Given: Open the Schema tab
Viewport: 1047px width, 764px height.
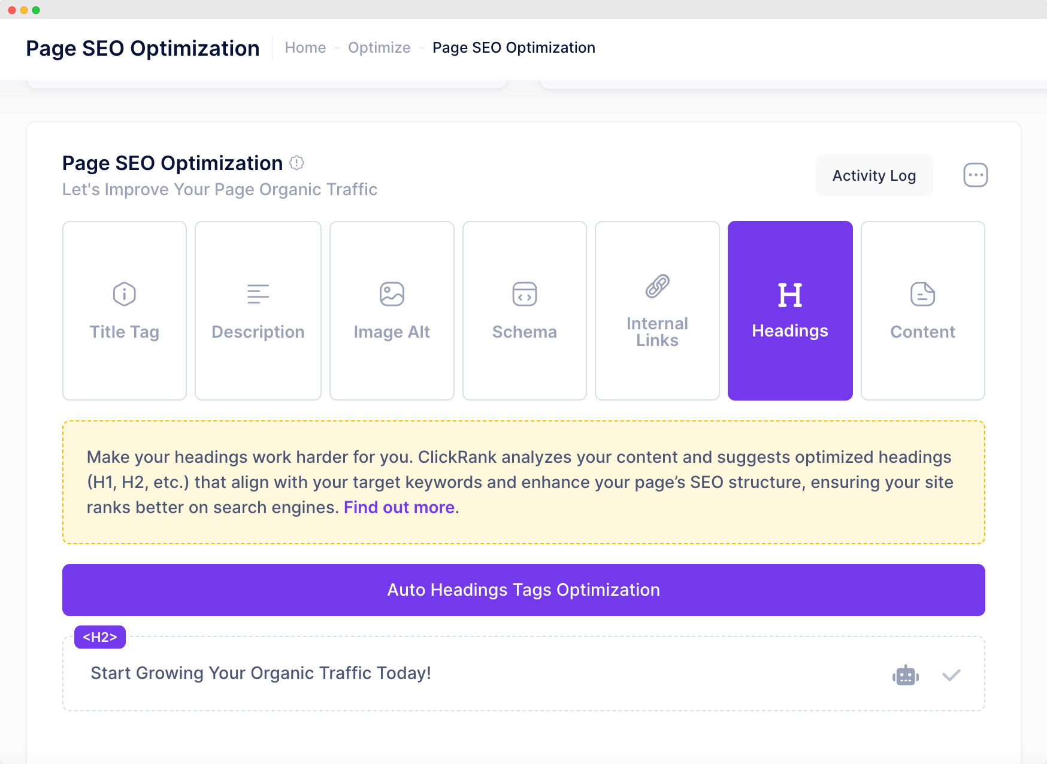Looking at the screenshot, I should click(525, 311).
